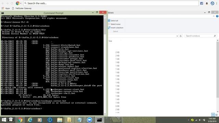
Task: Open Internet Explorer from taskbar
Action: pos(30,120)
